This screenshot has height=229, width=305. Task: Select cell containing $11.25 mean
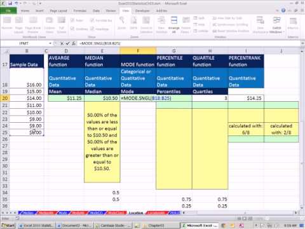(x=66, y=98)
